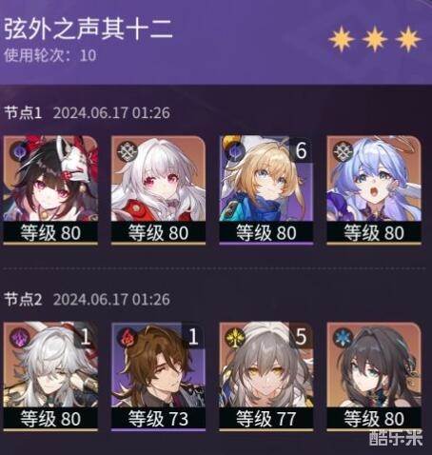
Task: Click the third gold star rating icon
Action: 408,39
